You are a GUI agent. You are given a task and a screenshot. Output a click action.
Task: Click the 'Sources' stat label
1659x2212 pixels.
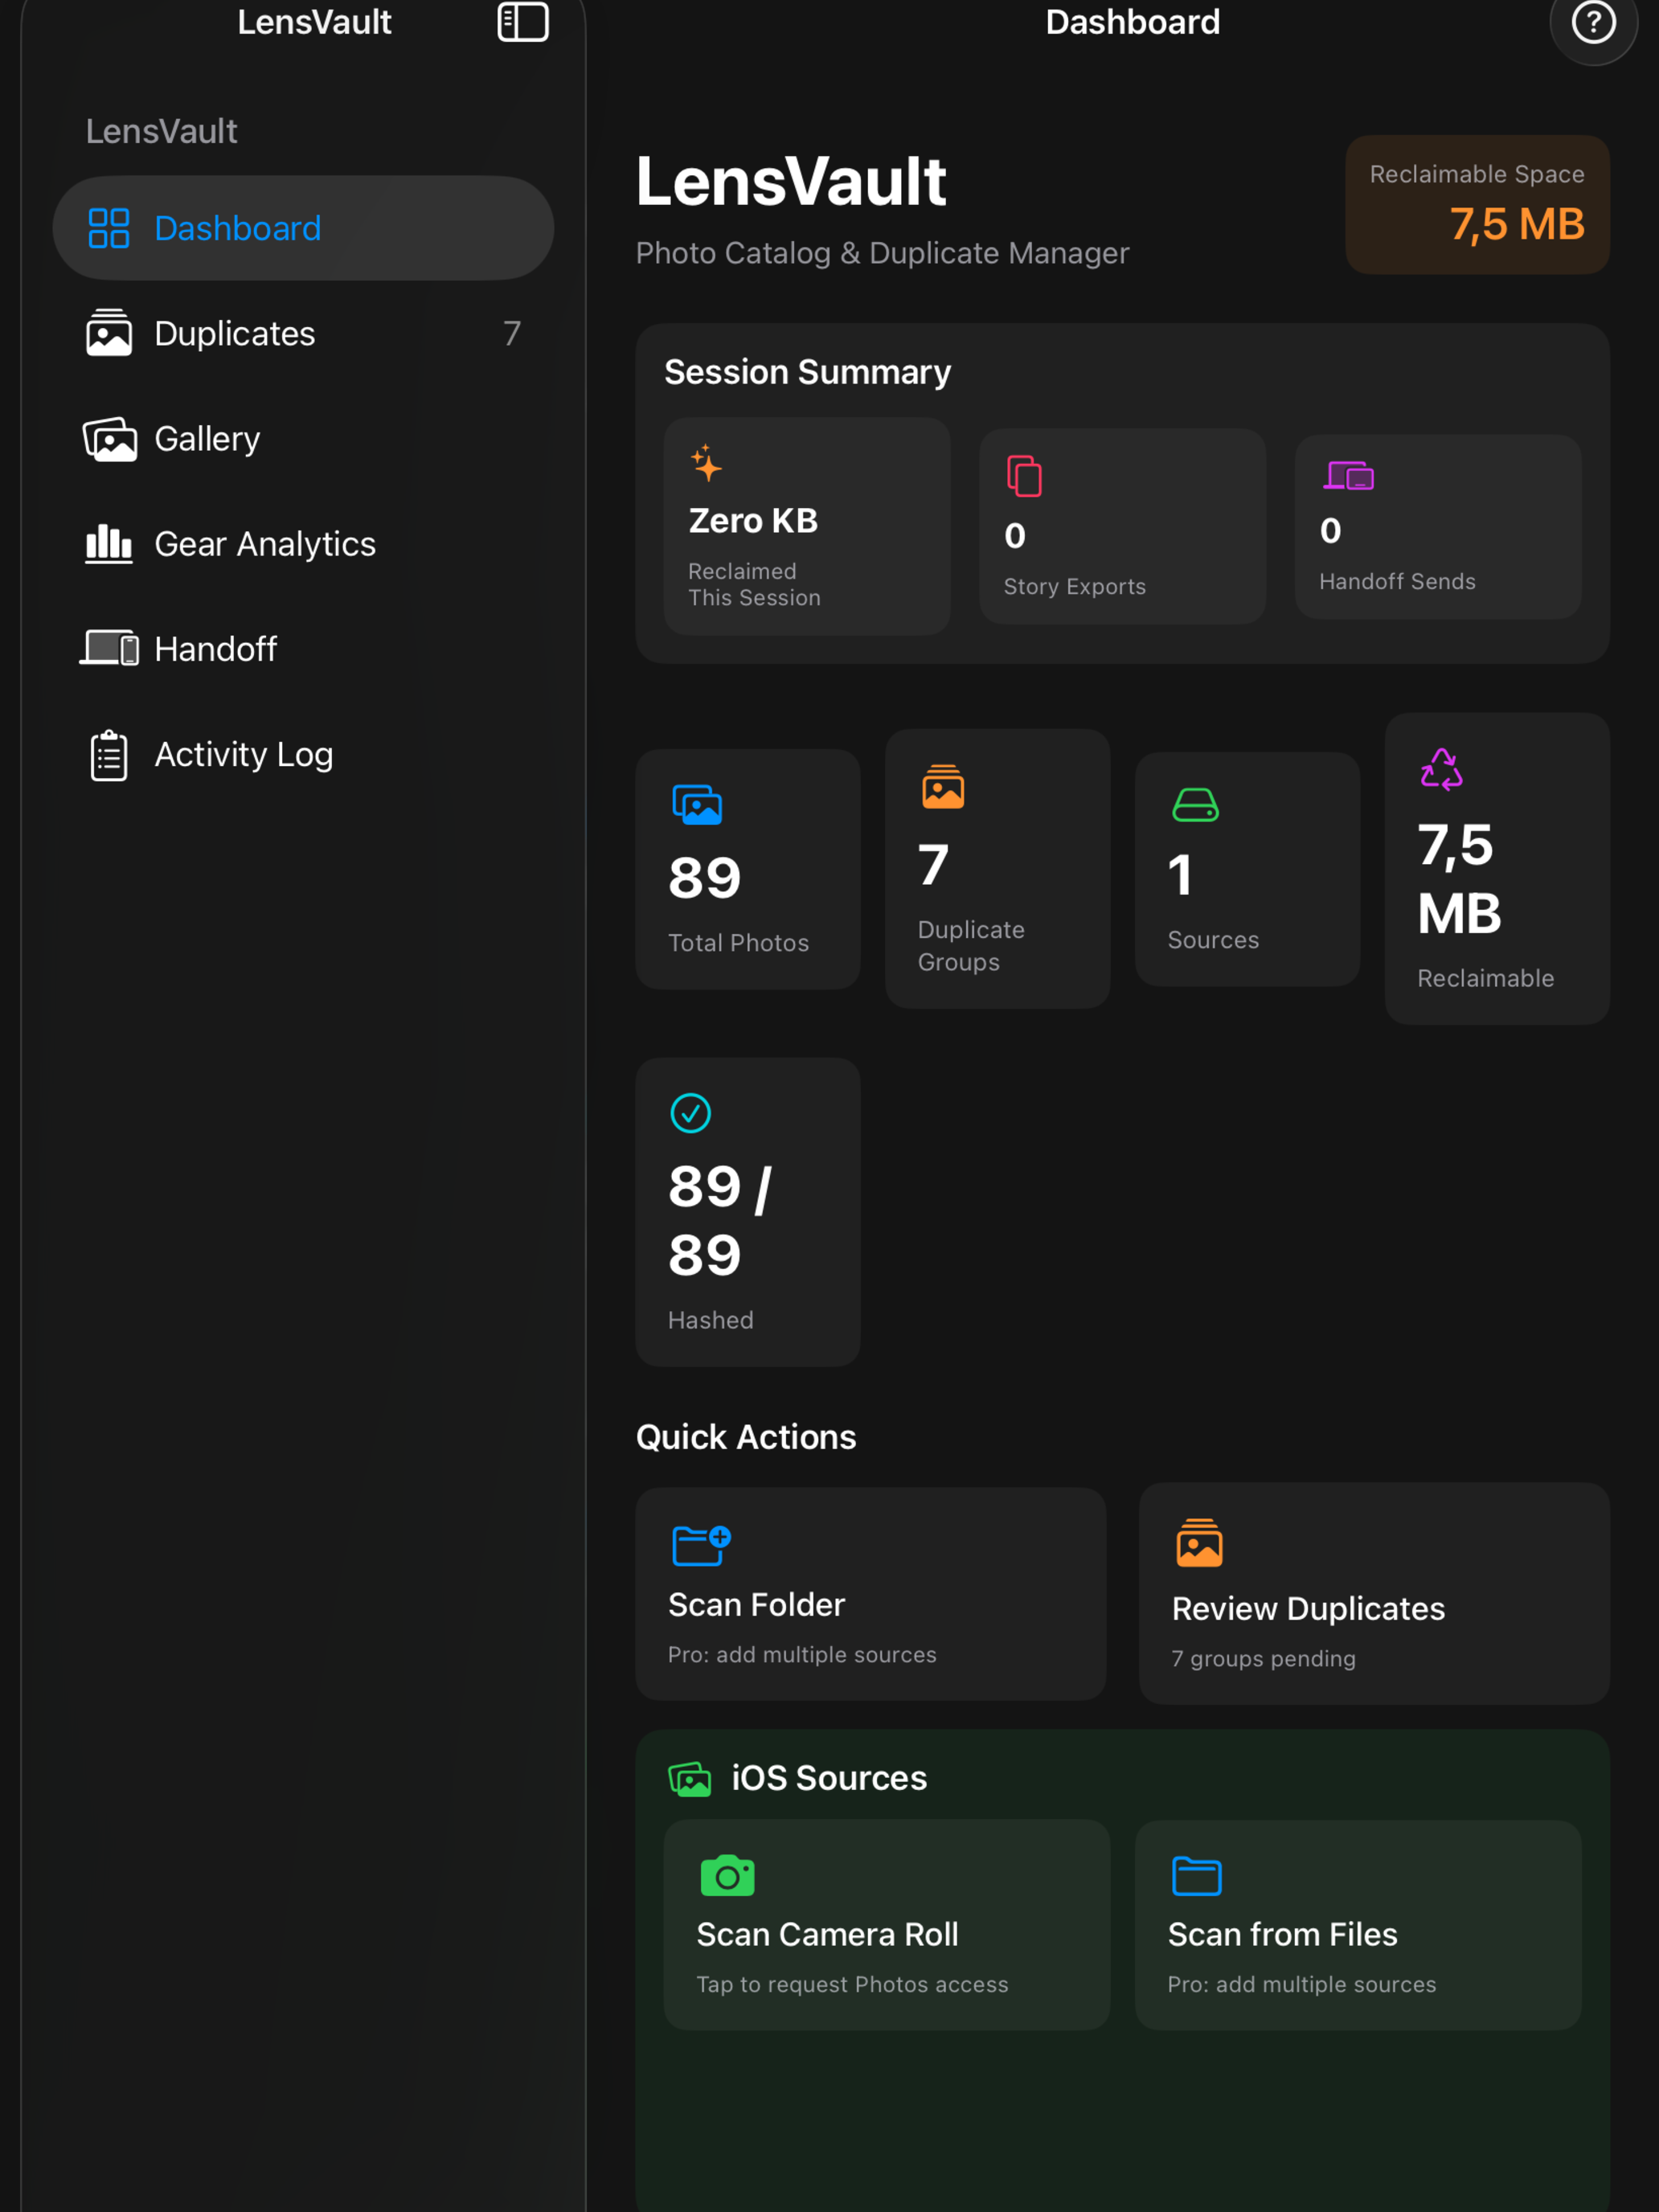tap(1213, 940)
